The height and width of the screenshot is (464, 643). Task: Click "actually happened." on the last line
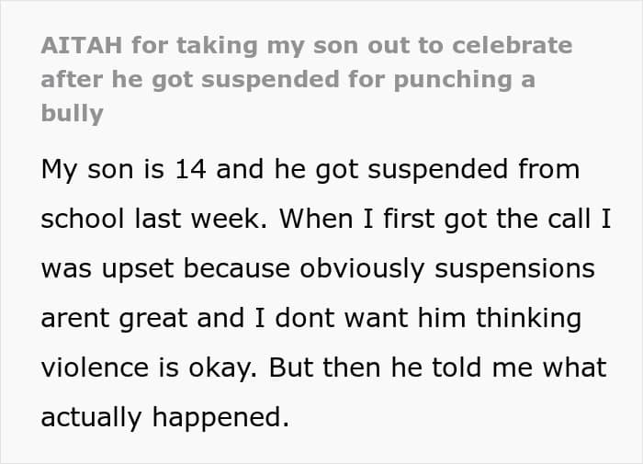165,418
